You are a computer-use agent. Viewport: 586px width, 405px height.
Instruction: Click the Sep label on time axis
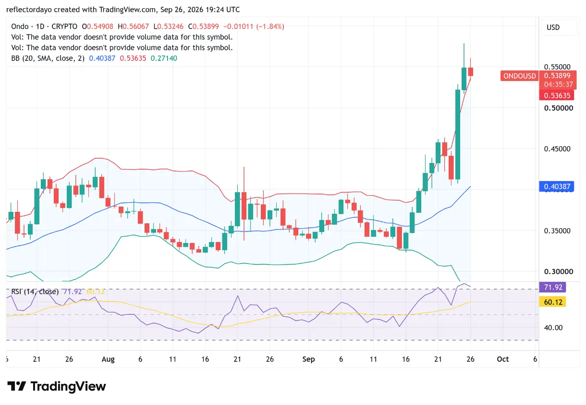click(x=309, y=359)
